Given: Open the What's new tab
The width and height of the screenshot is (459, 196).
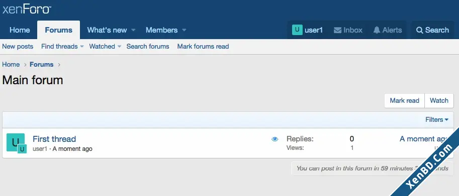Looking at the screenshot, I should click(x=107, y=30).
